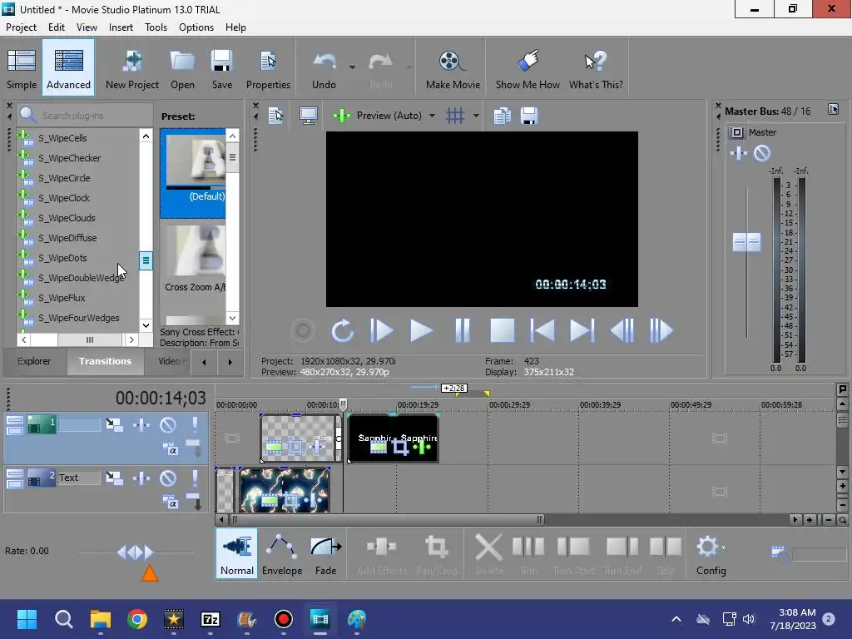Click the timeline horizontal scrollbar
Viewport: 852px width, 639px height.
[386, 520]
